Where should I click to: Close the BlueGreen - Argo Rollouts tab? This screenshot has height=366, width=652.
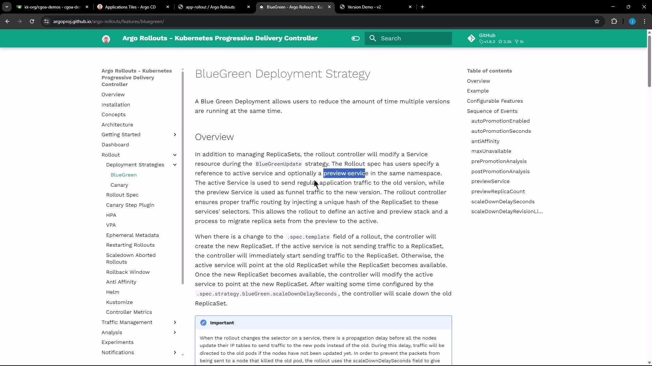pyautogui.click(x=329, y=7)
